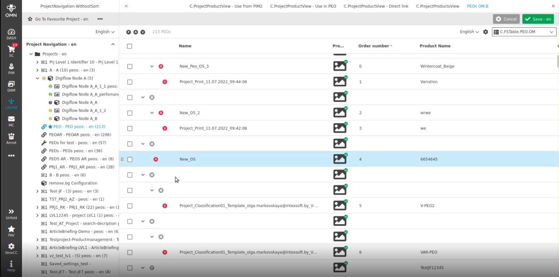This screenshot has width=559, height=277.
Task: Collapse the left panel with double chevron
Action: pos(126,6)
